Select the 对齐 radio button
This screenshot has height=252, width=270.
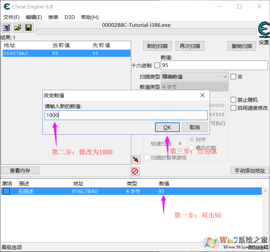192,139
